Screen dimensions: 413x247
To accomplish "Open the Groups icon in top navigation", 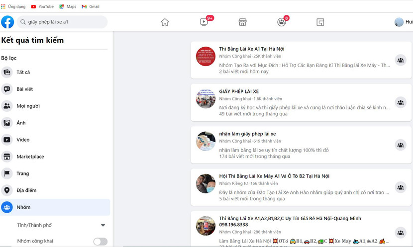I will click(x=281, y=22).
